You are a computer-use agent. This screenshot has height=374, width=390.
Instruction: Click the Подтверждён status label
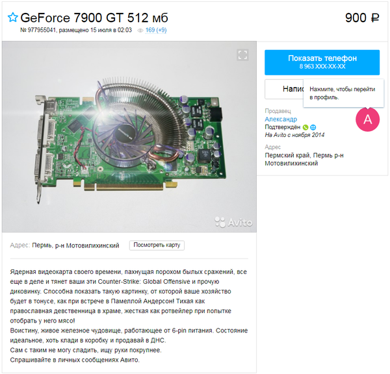point(282,127)
